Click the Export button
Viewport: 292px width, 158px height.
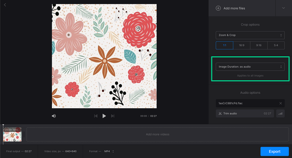[274, 151]
